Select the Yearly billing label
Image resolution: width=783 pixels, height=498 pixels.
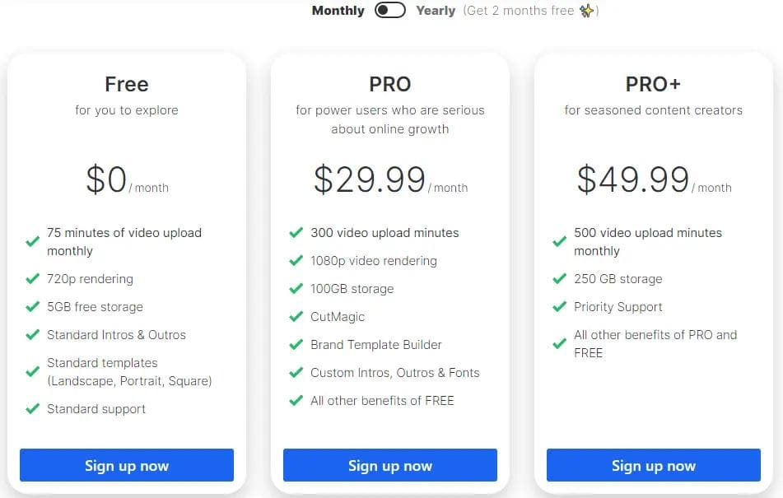coord(436,11)
